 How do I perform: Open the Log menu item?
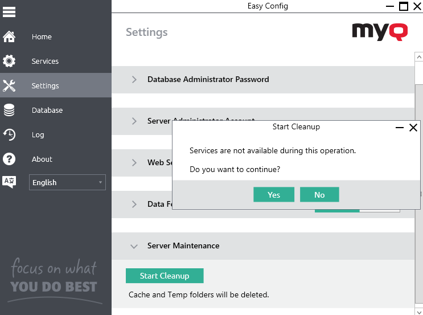[38, 135]
